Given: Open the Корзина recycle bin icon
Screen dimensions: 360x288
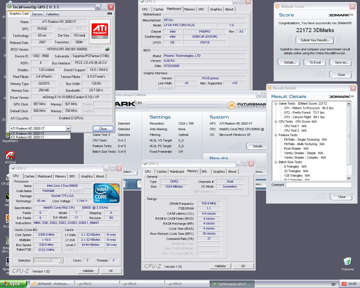Looking at the screenshot, I should point(348,264).
